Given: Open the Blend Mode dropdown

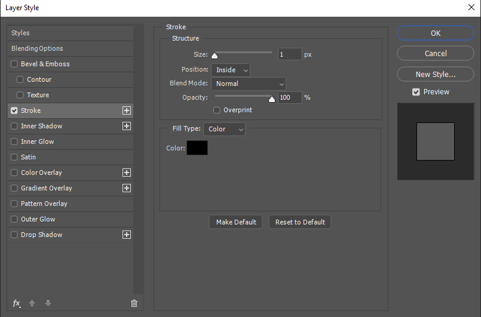Looking at the screenshot, I should tap(249, 84).
